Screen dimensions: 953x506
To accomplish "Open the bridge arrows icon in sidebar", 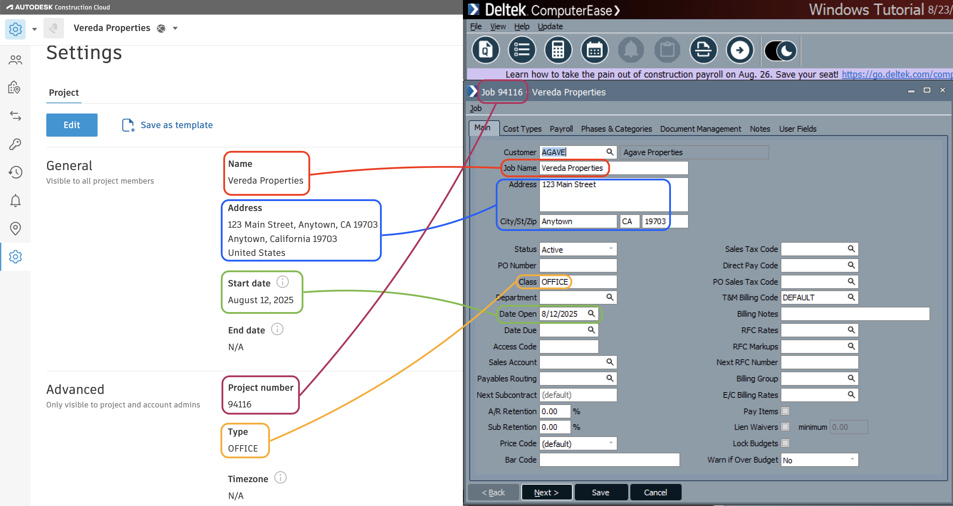I will [15, 116].
